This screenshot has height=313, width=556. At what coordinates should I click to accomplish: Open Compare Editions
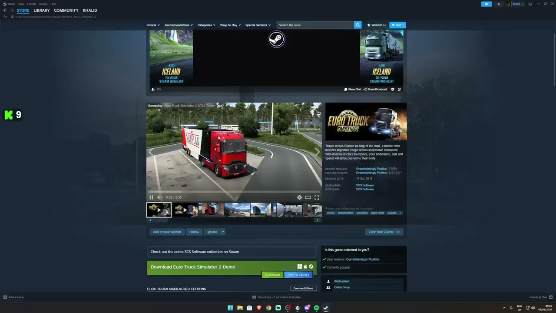303,288
